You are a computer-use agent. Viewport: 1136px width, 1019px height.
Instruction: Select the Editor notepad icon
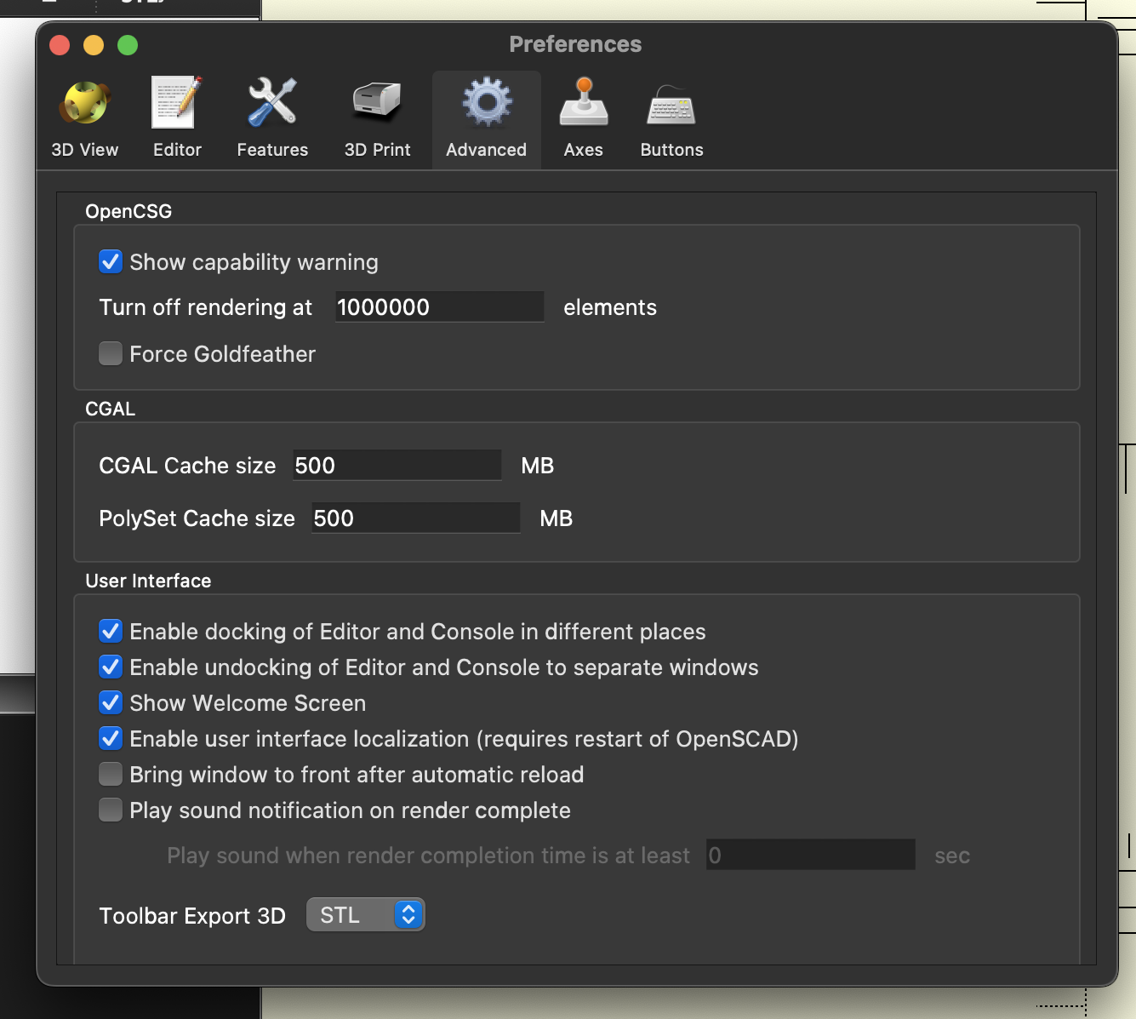pyautogui.click(x=176, y=103)
